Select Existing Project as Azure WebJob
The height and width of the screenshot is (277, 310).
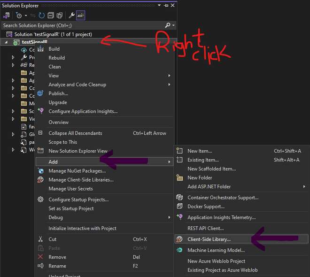coord(241,270)
